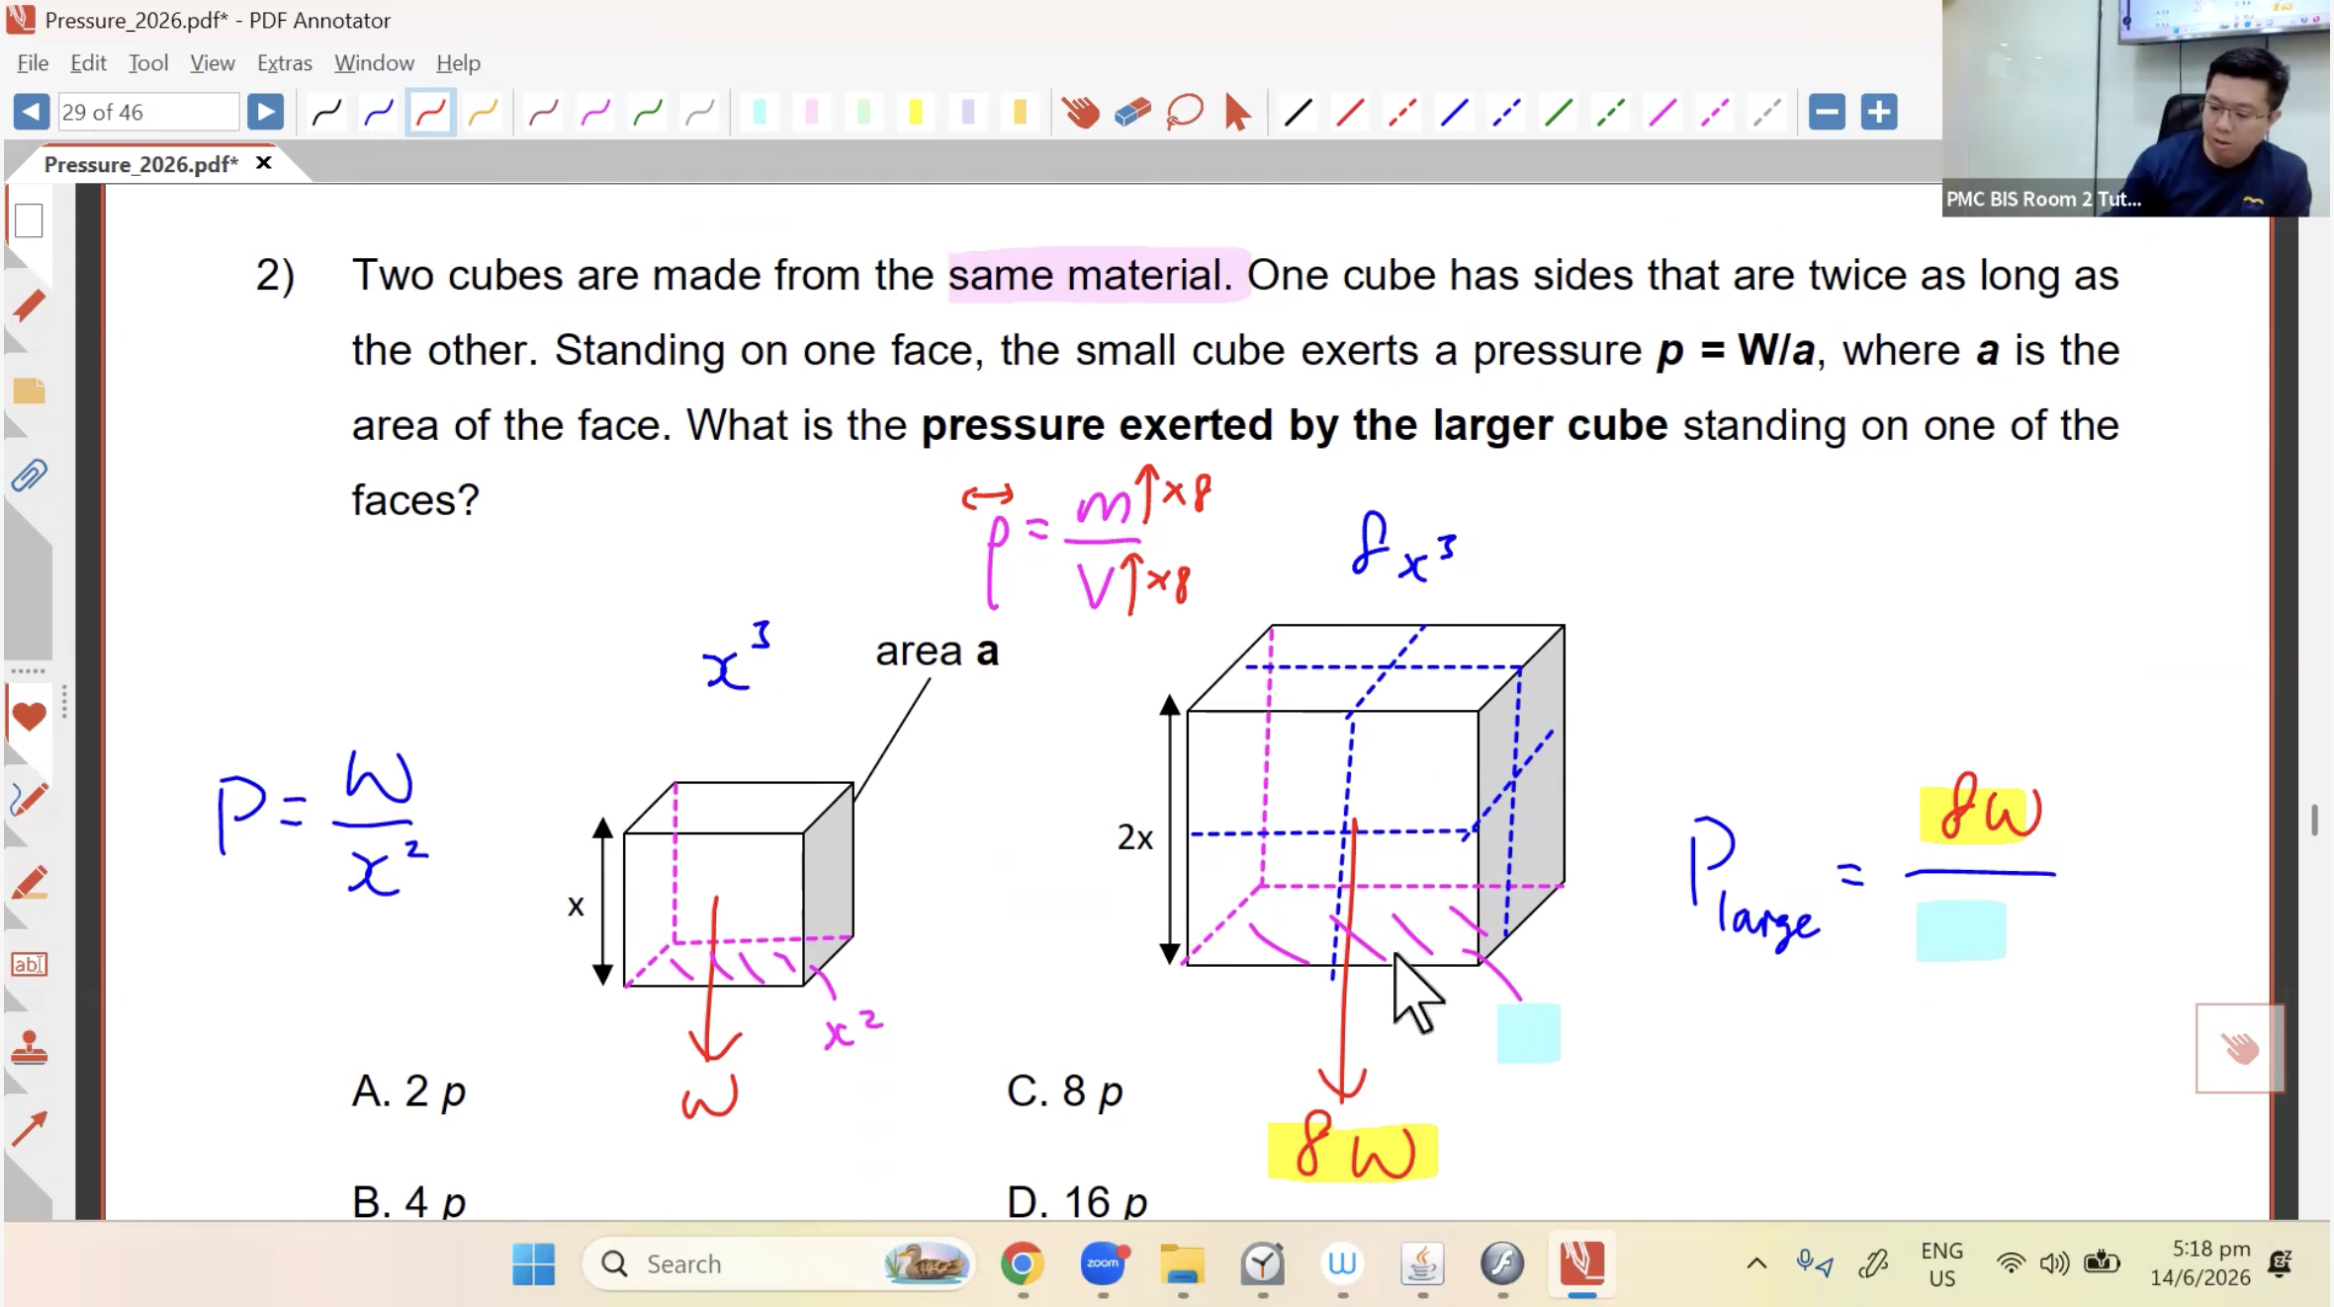Go to the previous page with the left arrow
The width and height of the screenshot is (2334, 1307).
[x=31, y=112]
